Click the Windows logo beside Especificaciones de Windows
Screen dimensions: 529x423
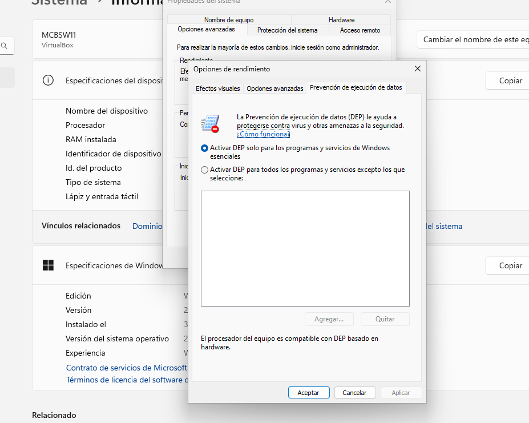(49, 265)
